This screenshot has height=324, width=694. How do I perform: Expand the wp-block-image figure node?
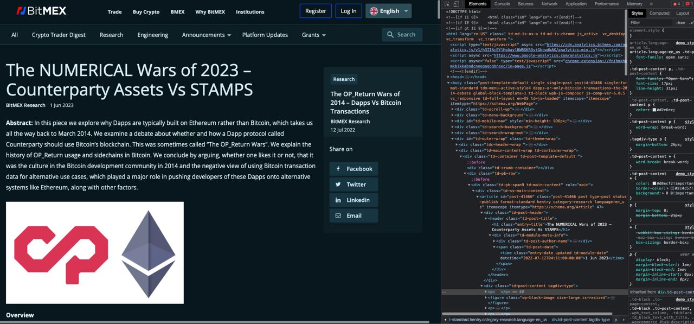(x=485, y=297)
